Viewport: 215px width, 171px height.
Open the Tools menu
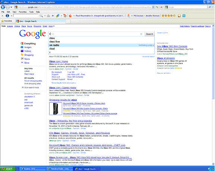(31, 12)
